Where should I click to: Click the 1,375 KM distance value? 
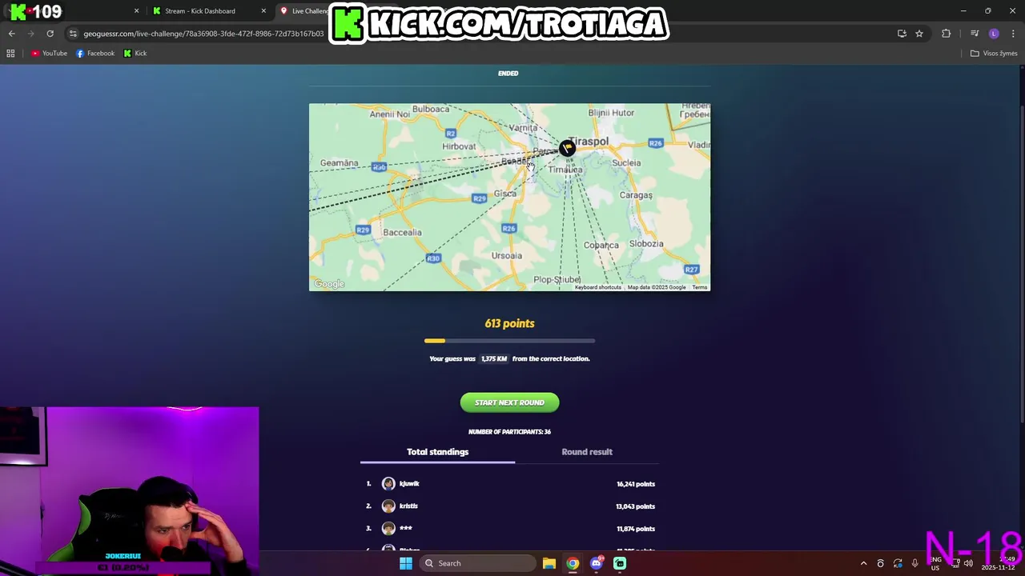click(494, 358)
